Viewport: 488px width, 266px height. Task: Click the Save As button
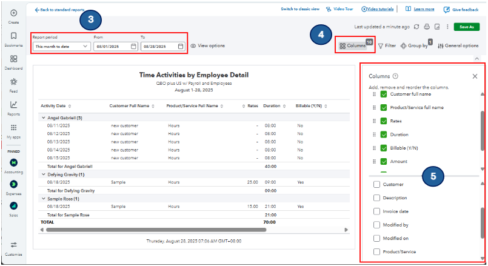coord(466,27)
